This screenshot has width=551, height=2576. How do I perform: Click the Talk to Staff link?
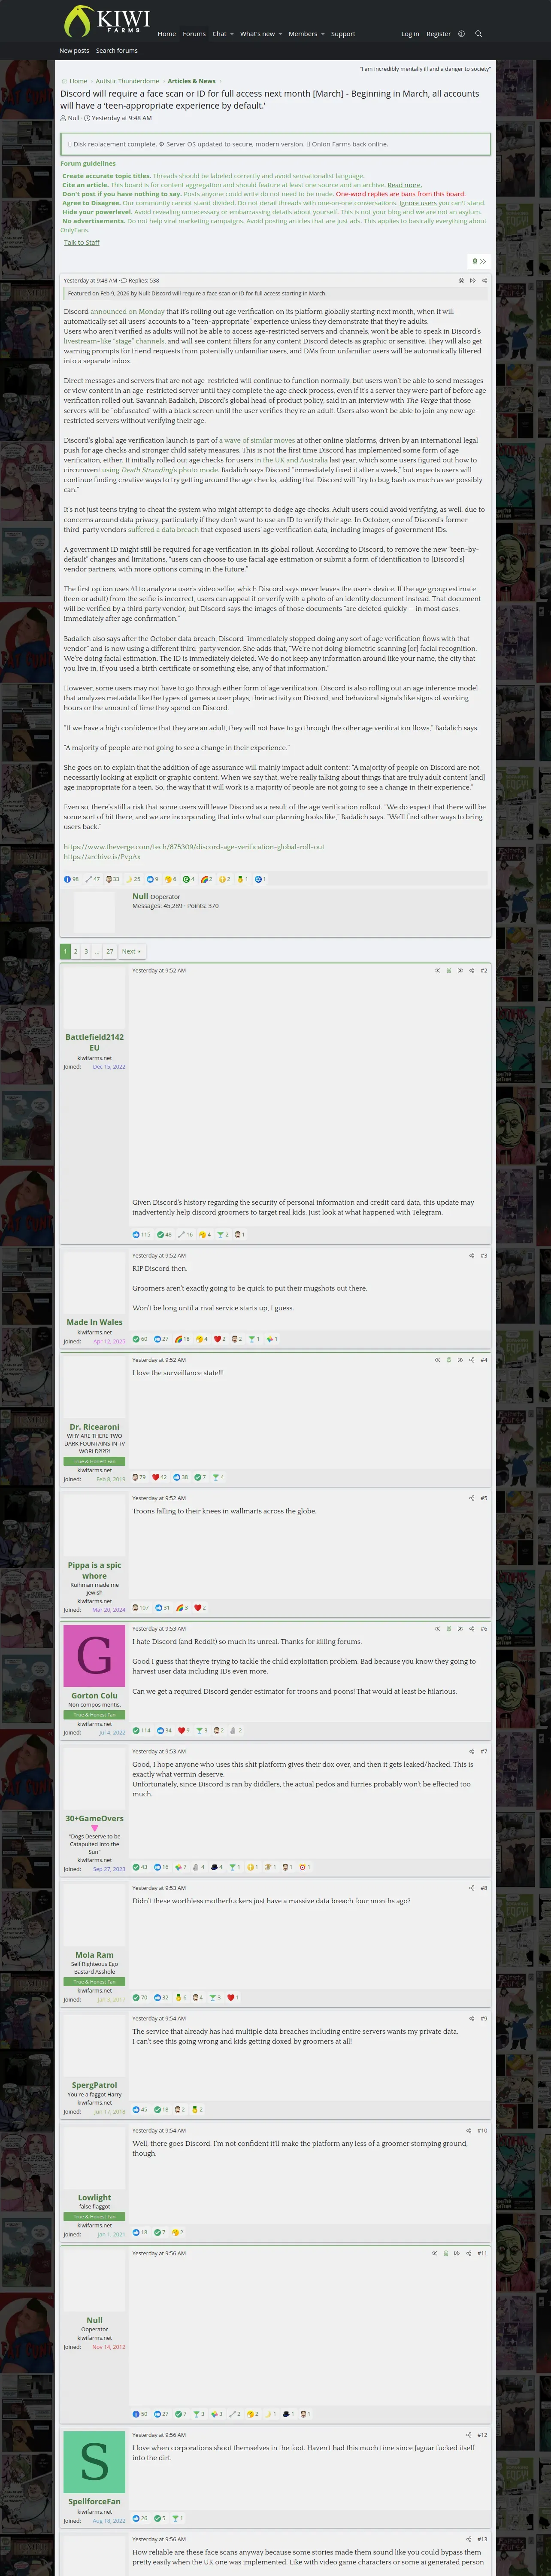pyautogui.click(x=81, y=242)
